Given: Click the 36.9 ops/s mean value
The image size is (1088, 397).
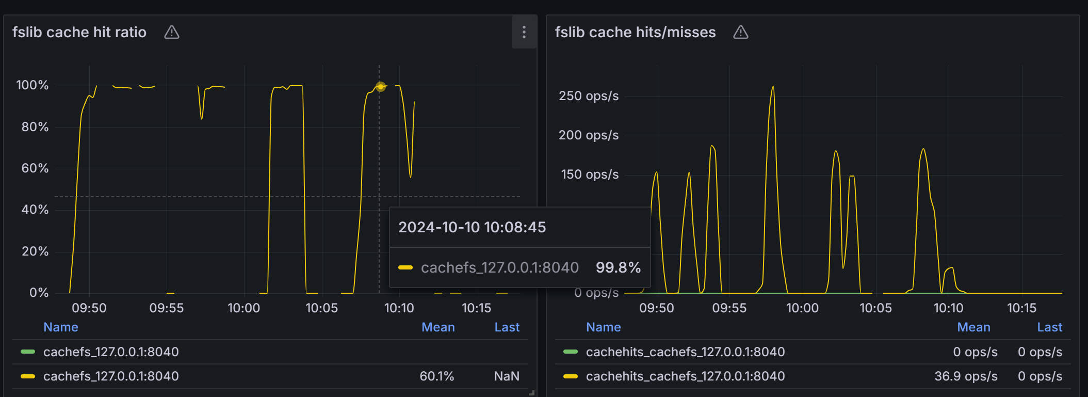Looking at the screenshot, I should click(x=966, y=376).
